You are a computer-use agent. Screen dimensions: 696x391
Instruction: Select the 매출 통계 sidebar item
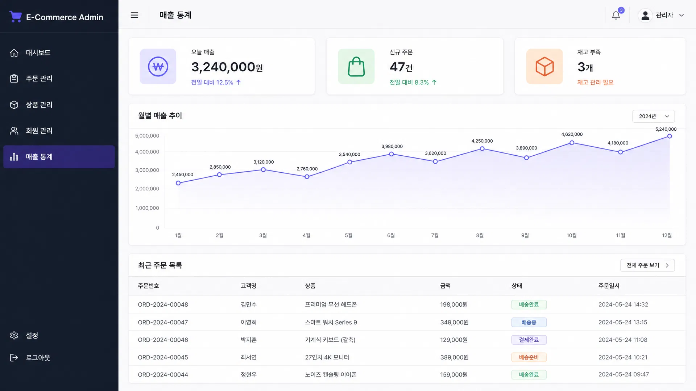coord(59,157)
